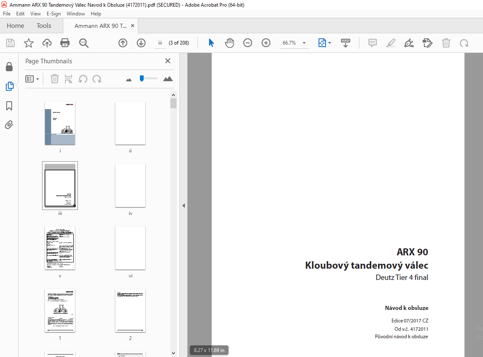This screenshot has height=357, width=483.
Task: Print the document using printer icon
Action: [65, 43]
